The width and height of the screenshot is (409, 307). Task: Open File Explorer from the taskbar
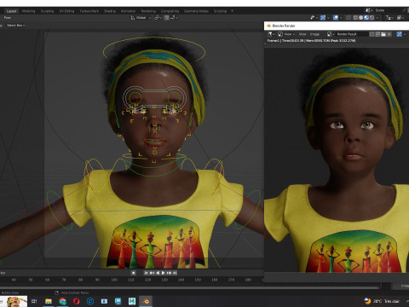click(x=49, y=301)
